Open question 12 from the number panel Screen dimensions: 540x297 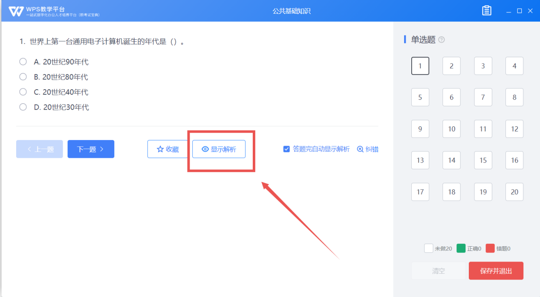pos(514,129)
